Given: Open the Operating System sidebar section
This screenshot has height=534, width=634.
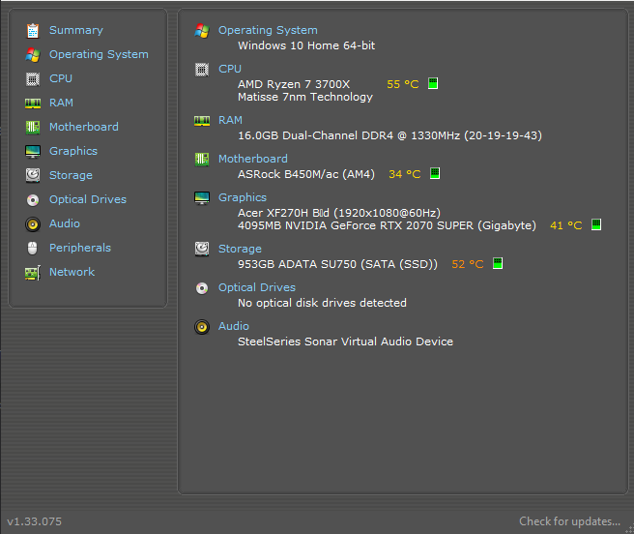Looking at the screenshot, I should click(x=99, y=54).
